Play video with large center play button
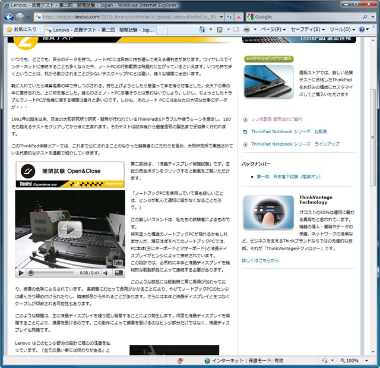This screenshot has width=380, height=368. pos(70,229)
